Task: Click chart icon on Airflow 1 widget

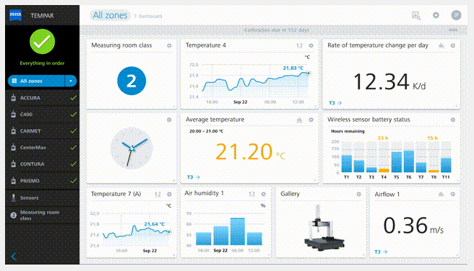Action: pos(441,194)
